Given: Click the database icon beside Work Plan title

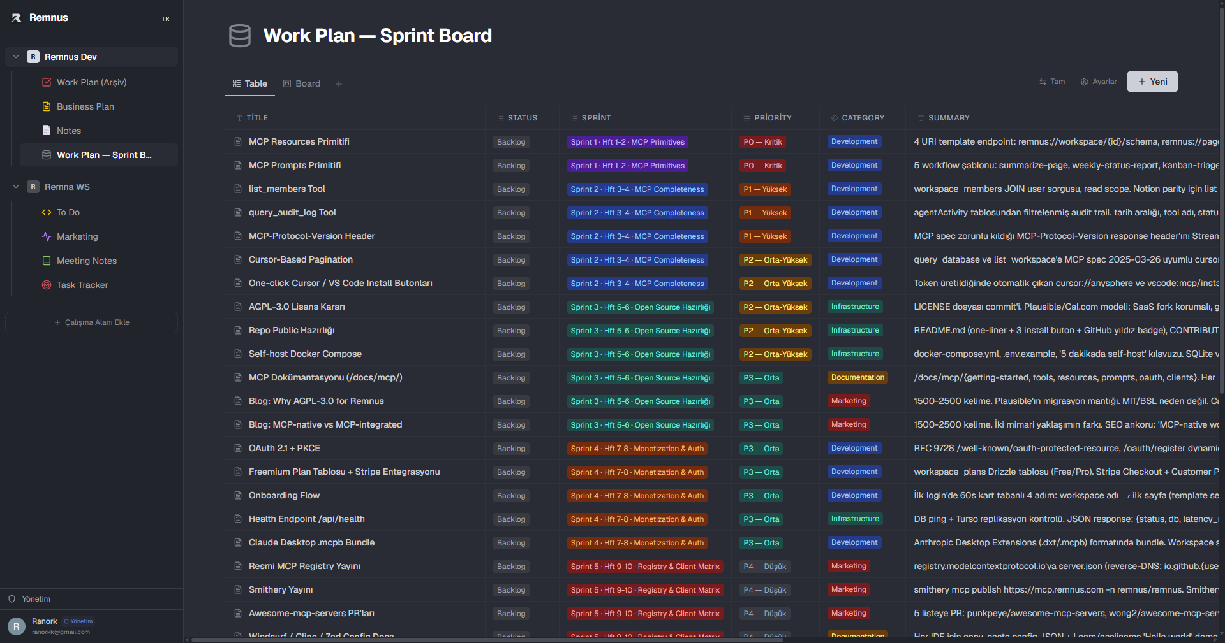Looking at the screenshot, I should point(240,36).
